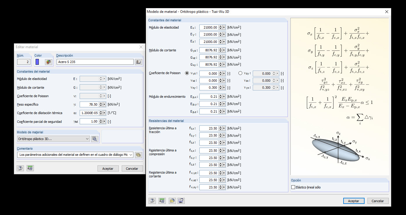Viewport: 406px width, 215px height.
Task: Enable the Elástico lineal sólo checkbox
Action: tap(293, 187)
